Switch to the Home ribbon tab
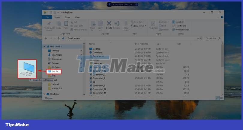Image resolution: width=243 pixels, height=130 pixels. (x=57, y=17)
